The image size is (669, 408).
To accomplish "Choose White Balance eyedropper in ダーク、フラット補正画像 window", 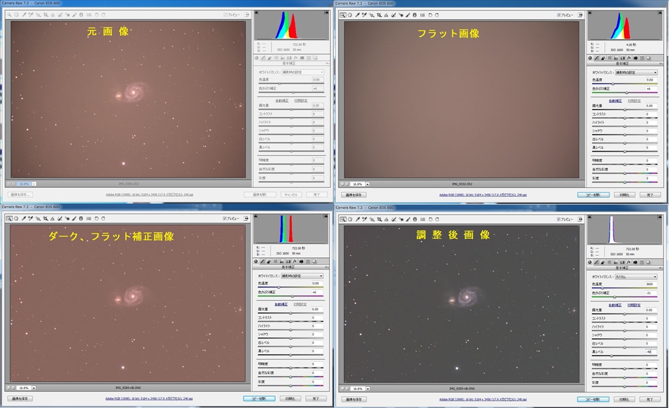I will [x=24, y=219].
